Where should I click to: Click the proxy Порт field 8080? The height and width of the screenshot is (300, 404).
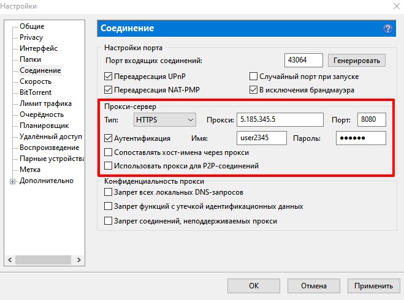(x=372, y=119)
